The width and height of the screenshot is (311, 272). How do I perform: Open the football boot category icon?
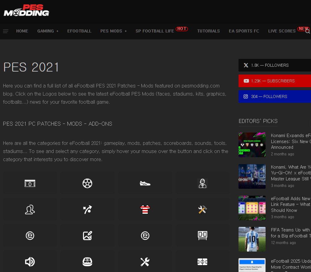pyautogui.click(x=145, y=184)
